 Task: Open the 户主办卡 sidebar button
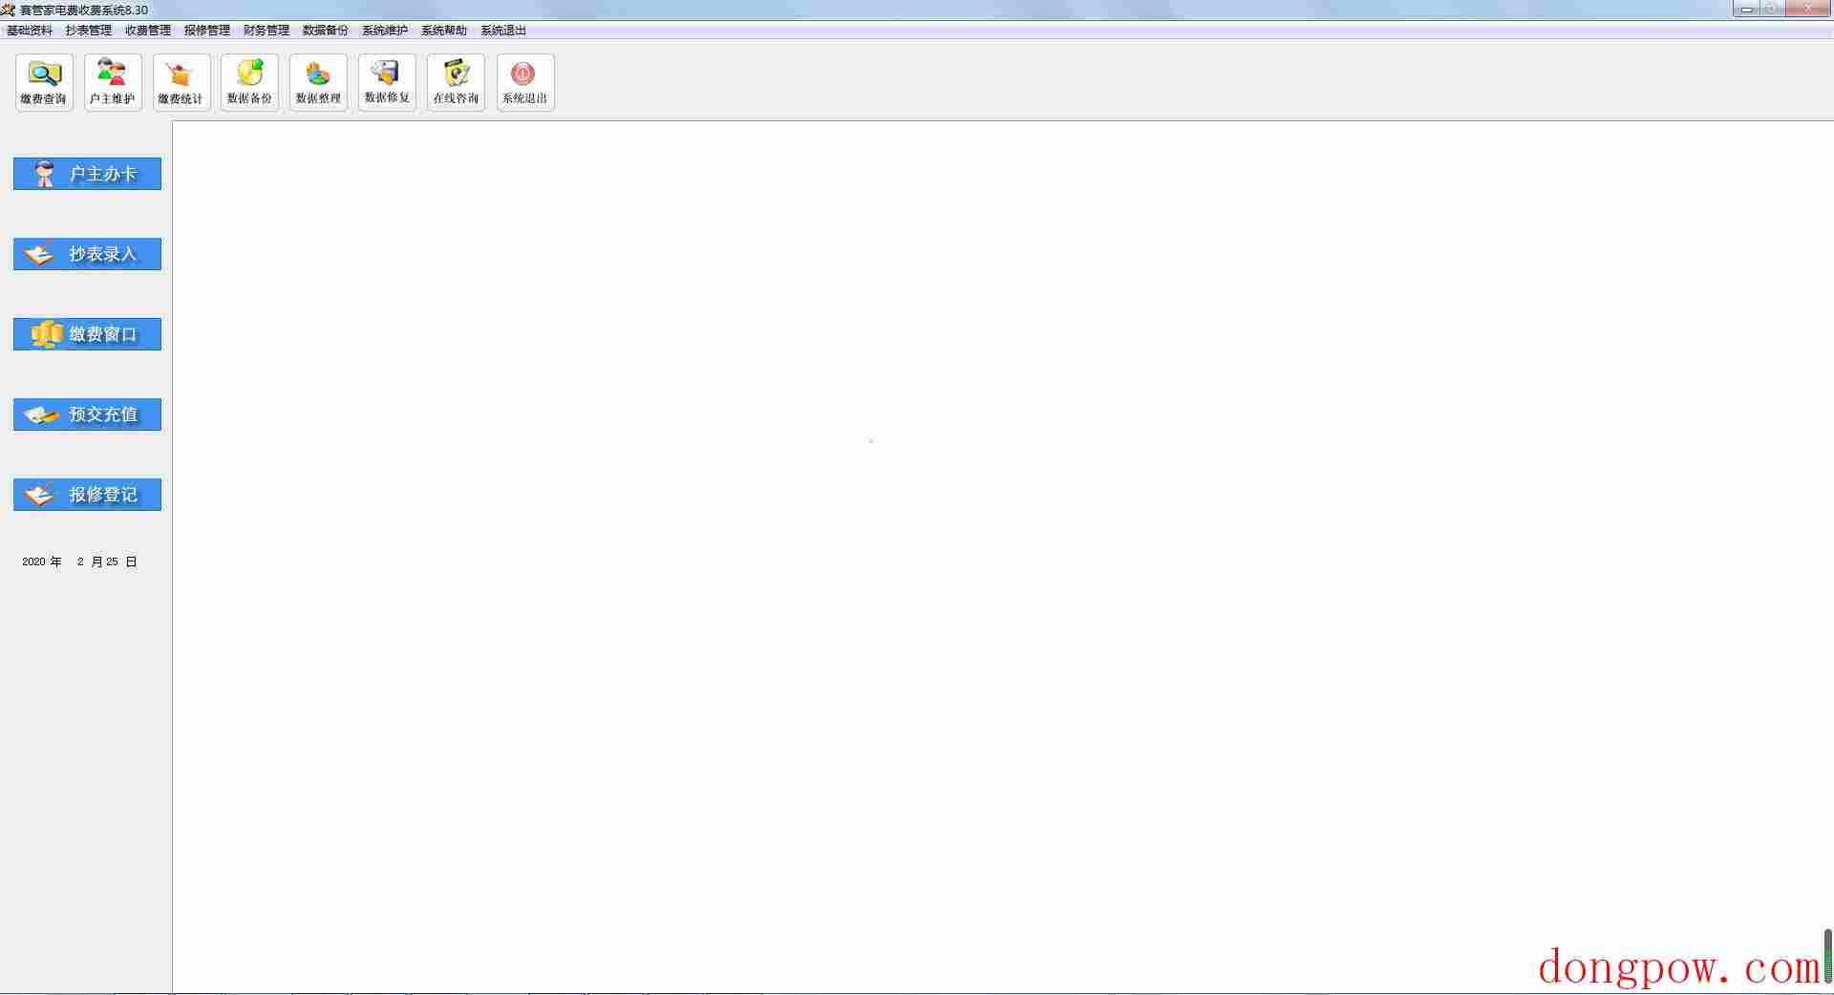pos(87,174)
